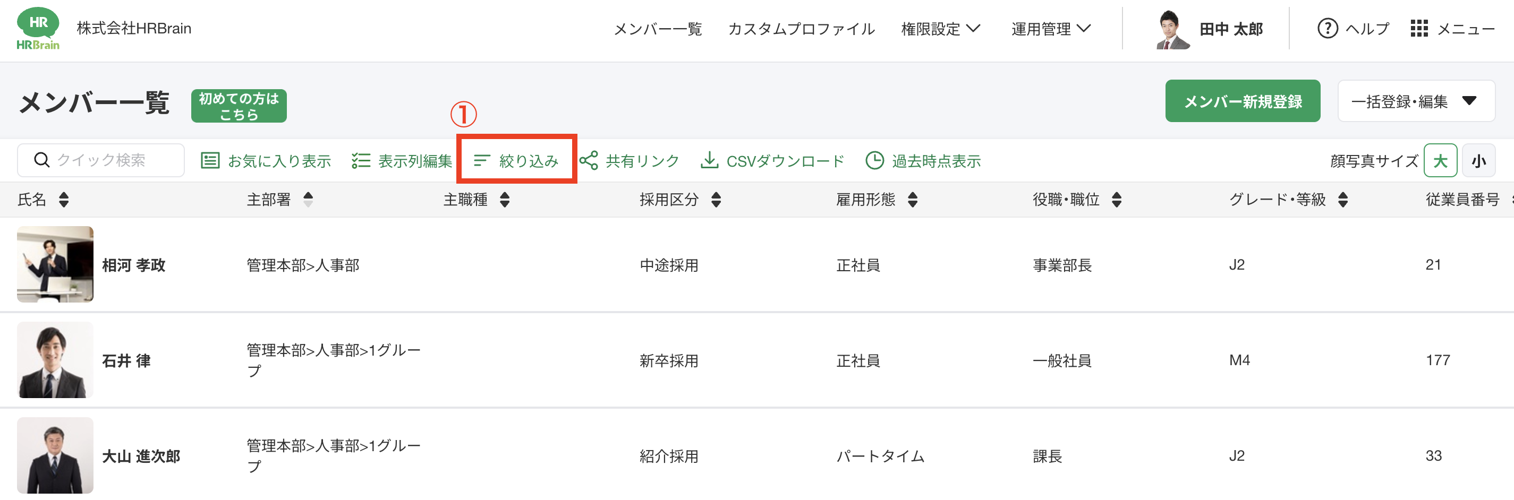The width and height of the screenshot is (1514, 500).
Task: Click the ヘルプ question mark icon
Action: (x=1327, y=28)
